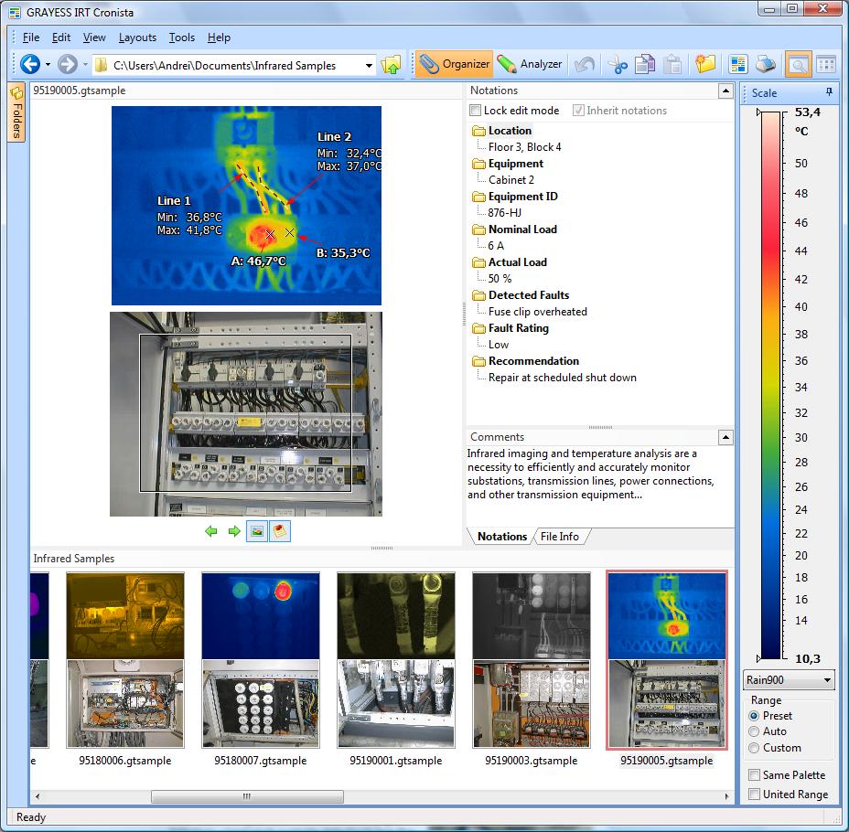
Task: Click the Recommendation folder icon
Action: pos(478,361)
